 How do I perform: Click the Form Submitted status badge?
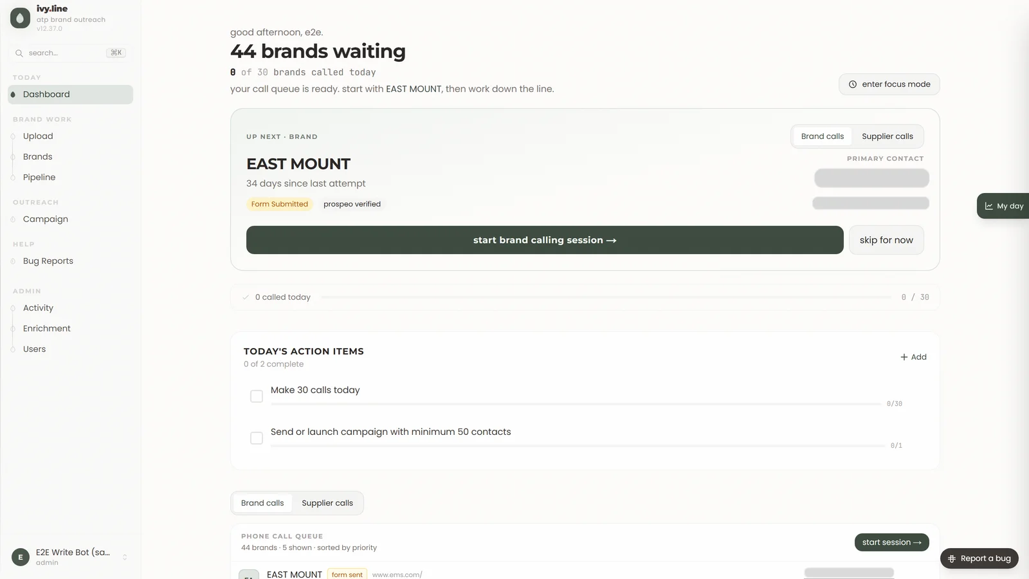280,205
